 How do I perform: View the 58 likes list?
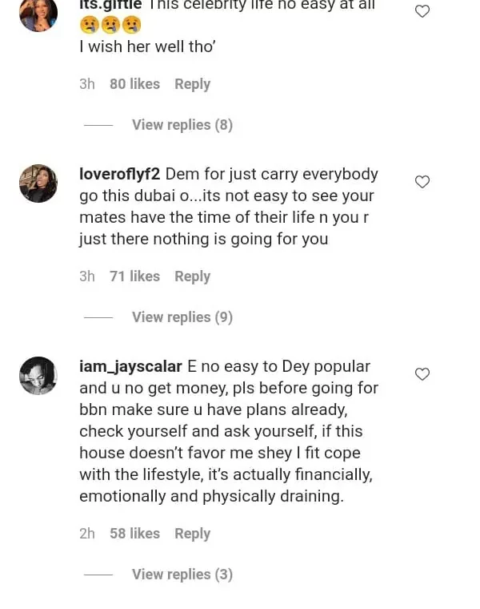click(134, 534)
